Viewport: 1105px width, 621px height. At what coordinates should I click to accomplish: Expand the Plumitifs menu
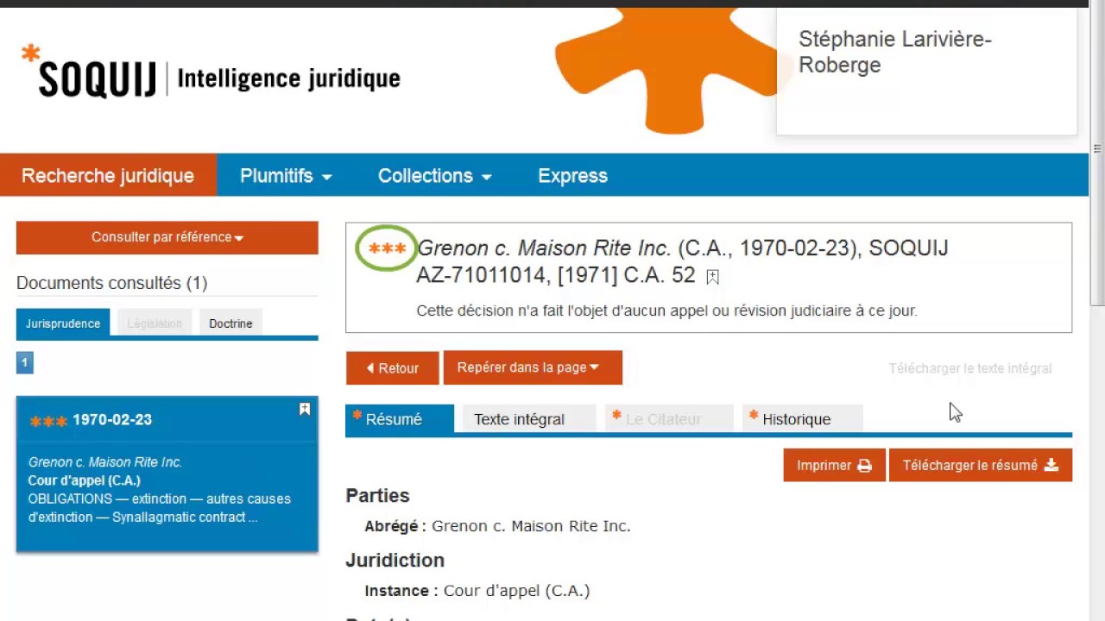pyautogui.click(x=286, y=176)
